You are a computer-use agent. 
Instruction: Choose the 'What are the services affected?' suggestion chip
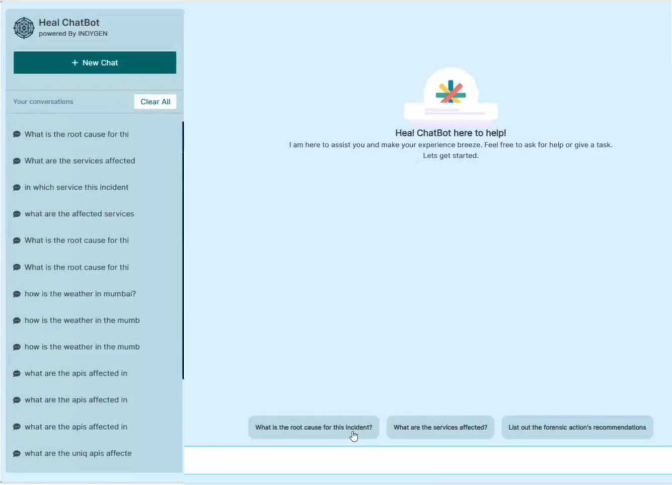tap(440, 427)
